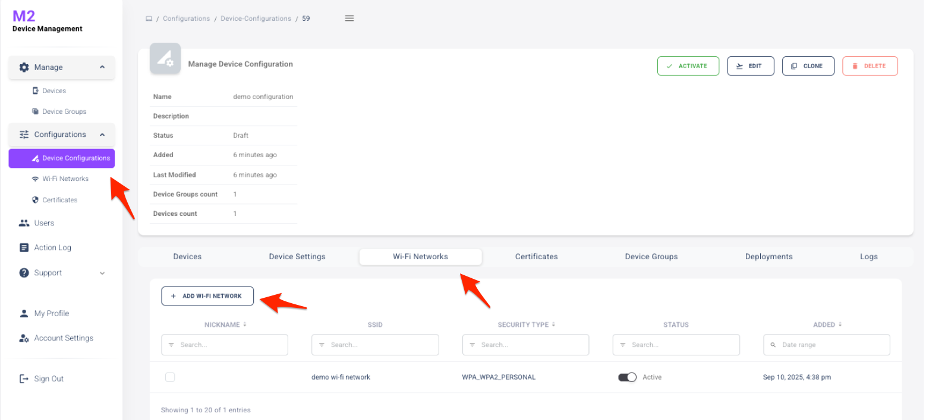Switch to the Device Settings tab

[297, 257]
